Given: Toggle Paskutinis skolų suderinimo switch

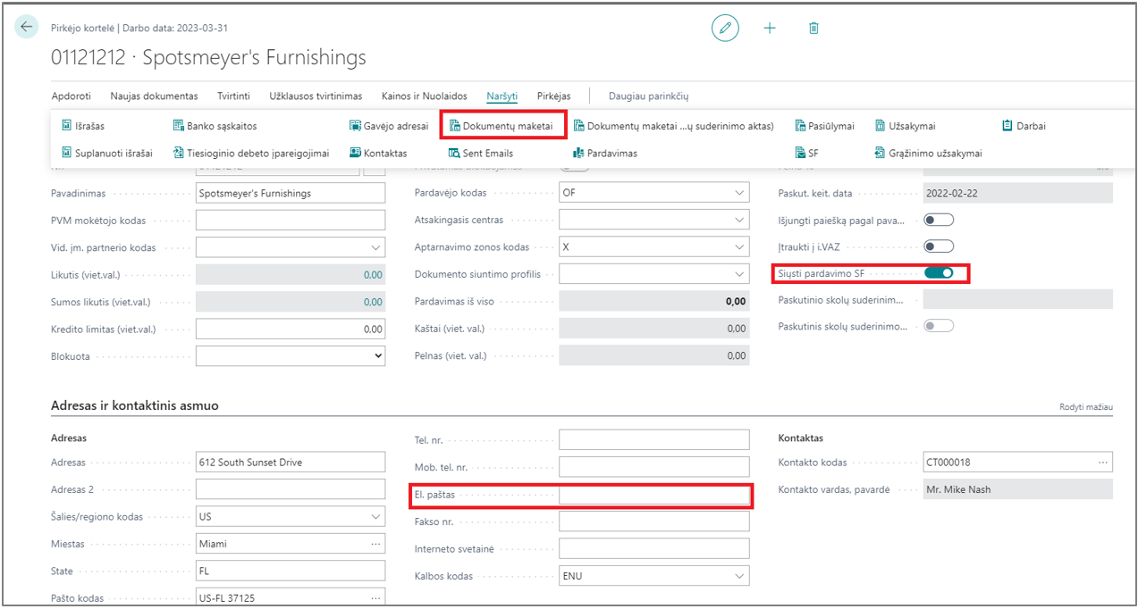Looking at the screenshot, I should point(939,326).
